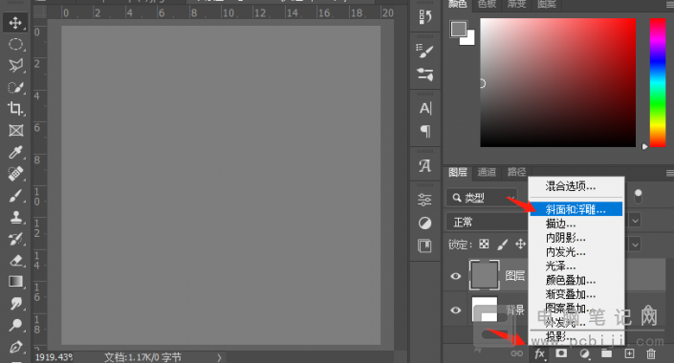
Task: Hide the 背景 layer with eye icon
Action: pos(456,310)
